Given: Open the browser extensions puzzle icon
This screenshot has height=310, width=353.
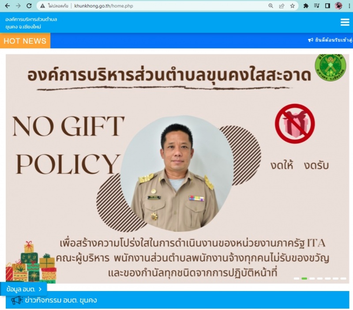Looking at the screenshot, I should (306, 6).
